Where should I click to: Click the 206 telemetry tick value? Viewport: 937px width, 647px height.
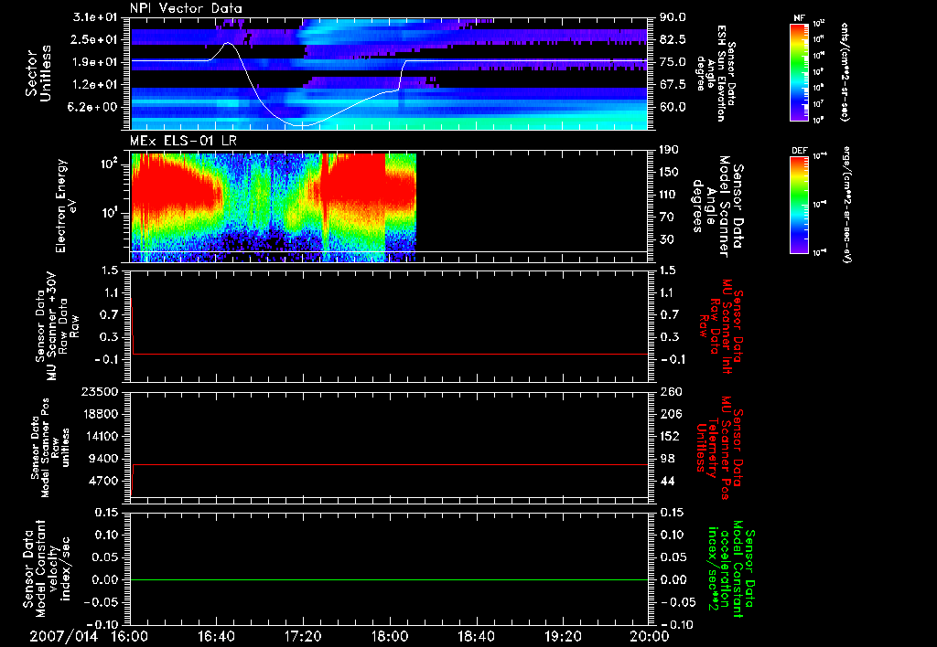[669, 414]
